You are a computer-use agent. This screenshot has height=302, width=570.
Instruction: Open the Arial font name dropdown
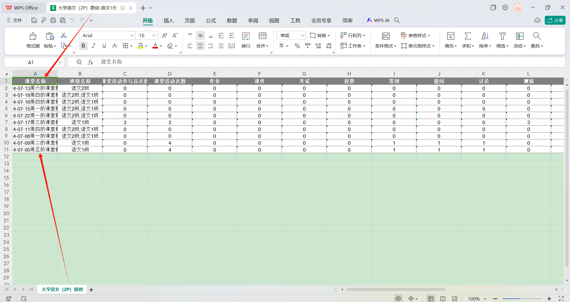coord(132,35)
